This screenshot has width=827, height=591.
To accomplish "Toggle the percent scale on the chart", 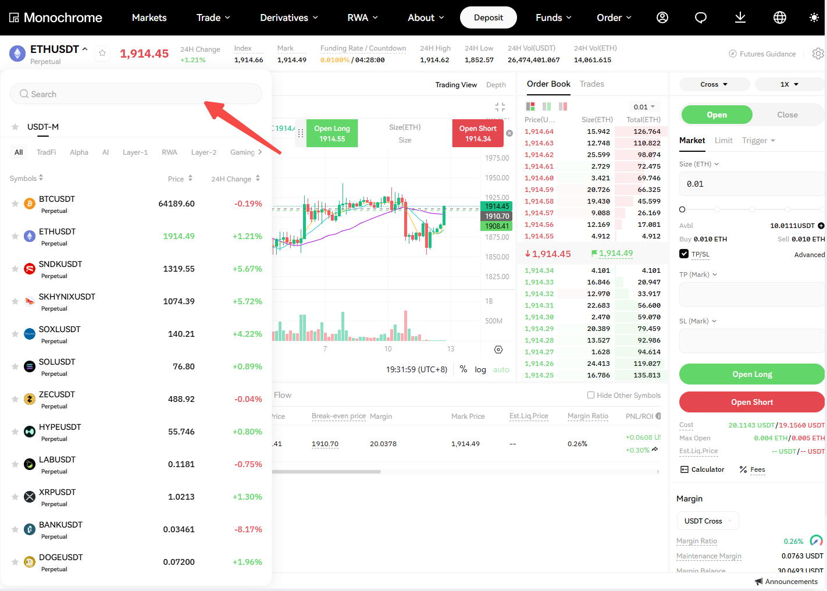I will pyautogui.click(x=464, y=369).
